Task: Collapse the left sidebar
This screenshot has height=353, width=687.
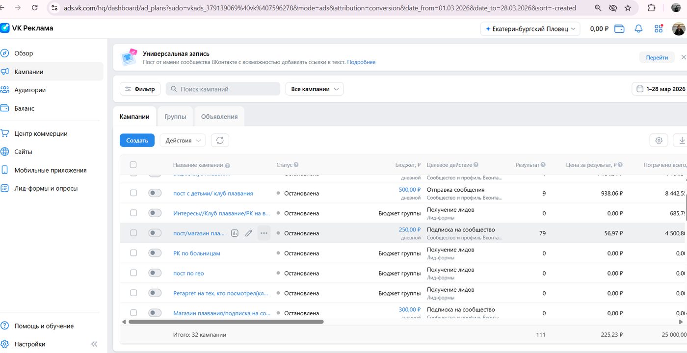Action: tap(94, 344)
